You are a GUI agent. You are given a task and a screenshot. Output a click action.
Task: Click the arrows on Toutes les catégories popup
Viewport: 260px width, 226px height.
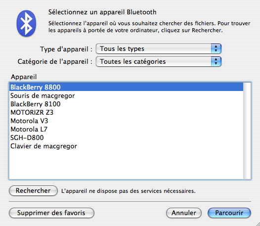(216, 61)
